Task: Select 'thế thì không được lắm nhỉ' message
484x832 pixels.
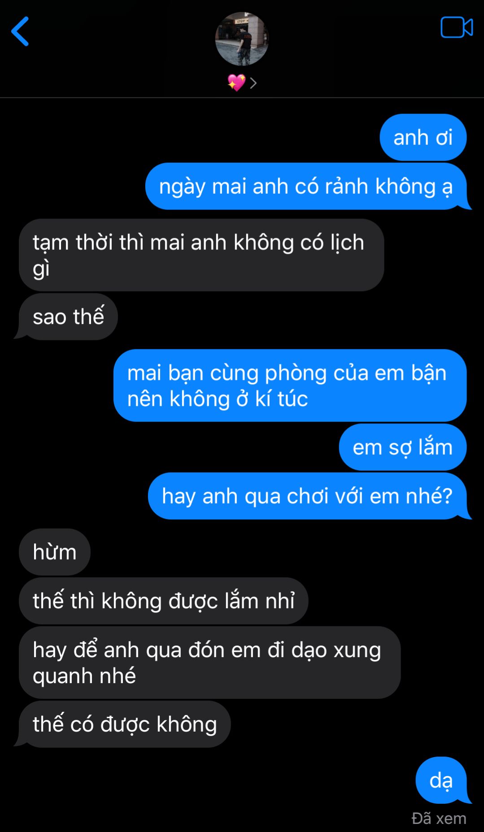Action: click(164, 601)
